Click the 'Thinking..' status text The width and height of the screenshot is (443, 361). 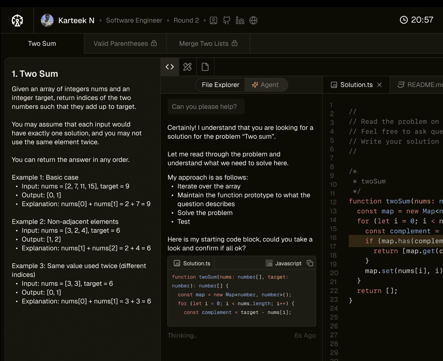(x=182, y=335)
